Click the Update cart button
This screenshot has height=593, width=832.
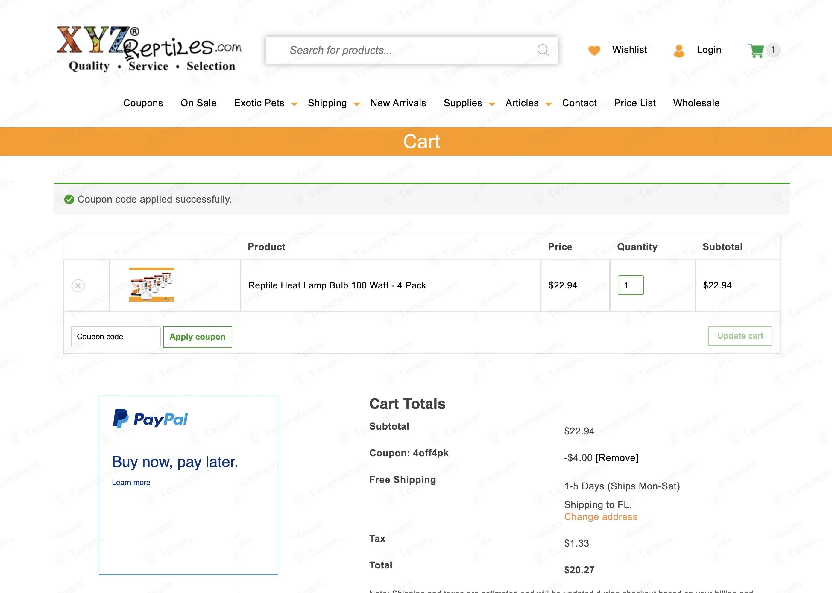click(x=740, y=336)
